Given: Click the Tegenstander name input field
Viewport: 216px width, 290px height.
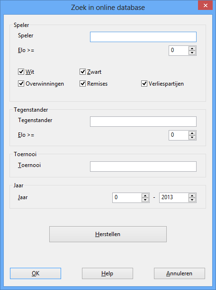Looking at the screenshot, I should coord(143,122).
